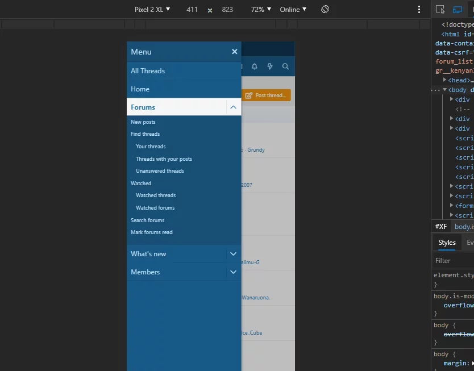The width and height of the screenshot is (474, 371).
Task: Expand the form element in DOM tree
Action: tap(451, 206)
